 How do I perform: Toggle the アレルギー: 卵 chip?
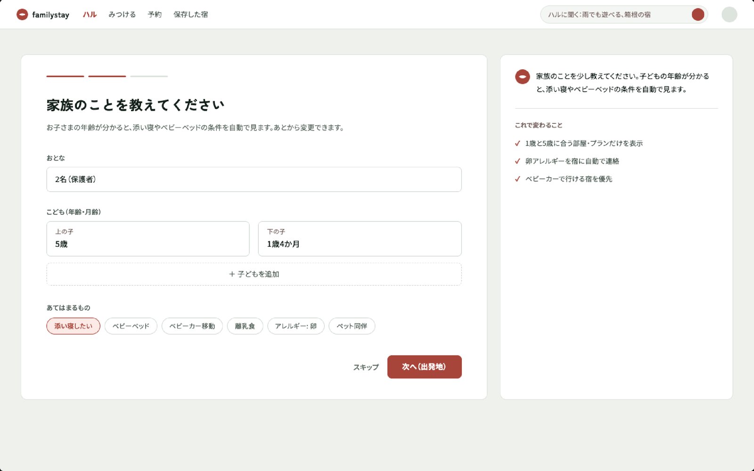(x=296, y=326)
